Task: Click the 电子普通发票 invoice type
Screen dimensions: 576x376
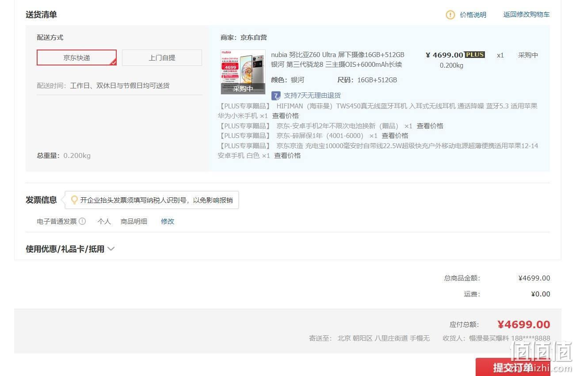Action: (57, 221)
